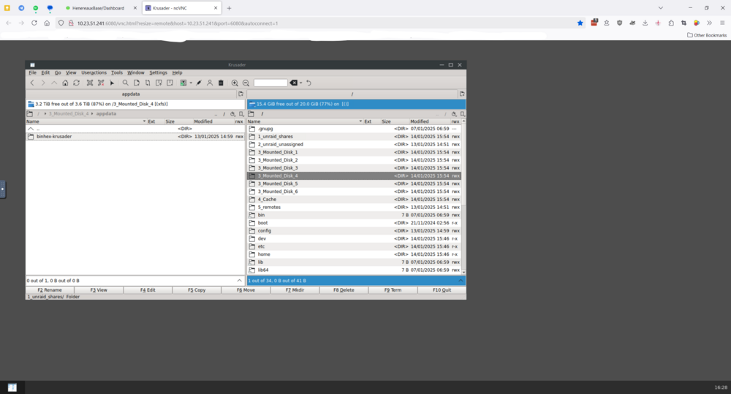Viewport: 731px width, 394px height.
Task: Click the F9 Term button
Action: point(393,290)
